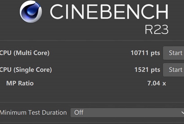Select the CPU (Multi Core) label
The height and width of the screenshot is (124, 184).
click(25, 53)
